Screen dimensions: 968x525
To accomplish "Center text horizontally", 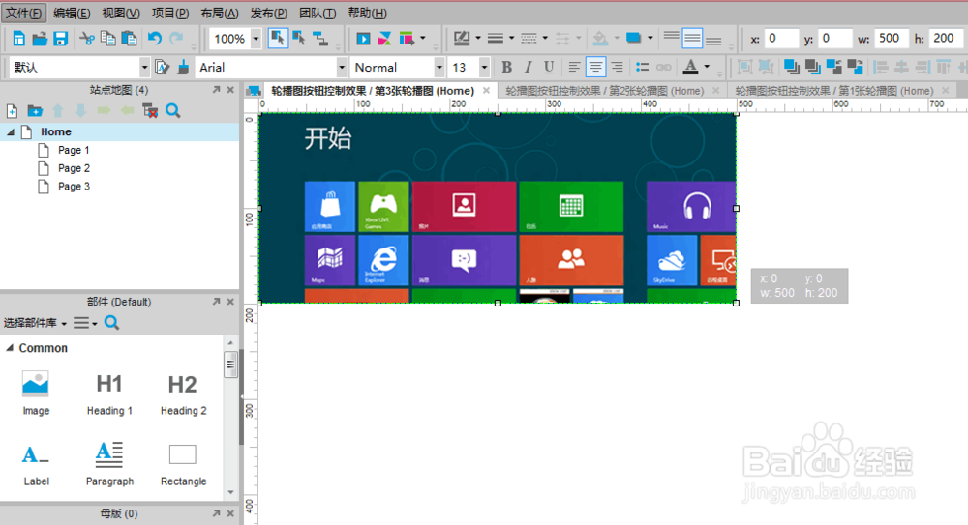I will pyautogui.click(x=595, y=68).
